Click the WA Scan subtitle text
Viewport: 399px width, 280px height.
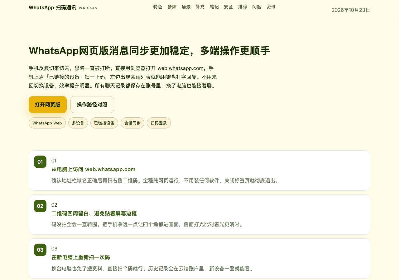[88, 8]
